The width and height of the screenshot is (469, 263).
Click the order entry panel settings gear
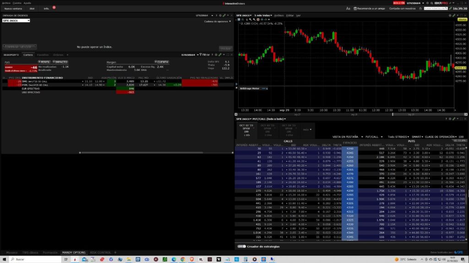point(220,16)
